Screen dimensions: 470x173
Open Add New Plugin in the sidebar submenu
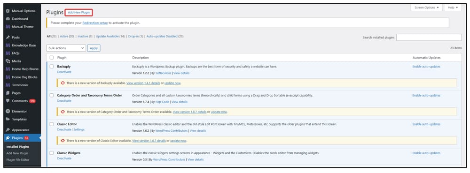point(17,153)
